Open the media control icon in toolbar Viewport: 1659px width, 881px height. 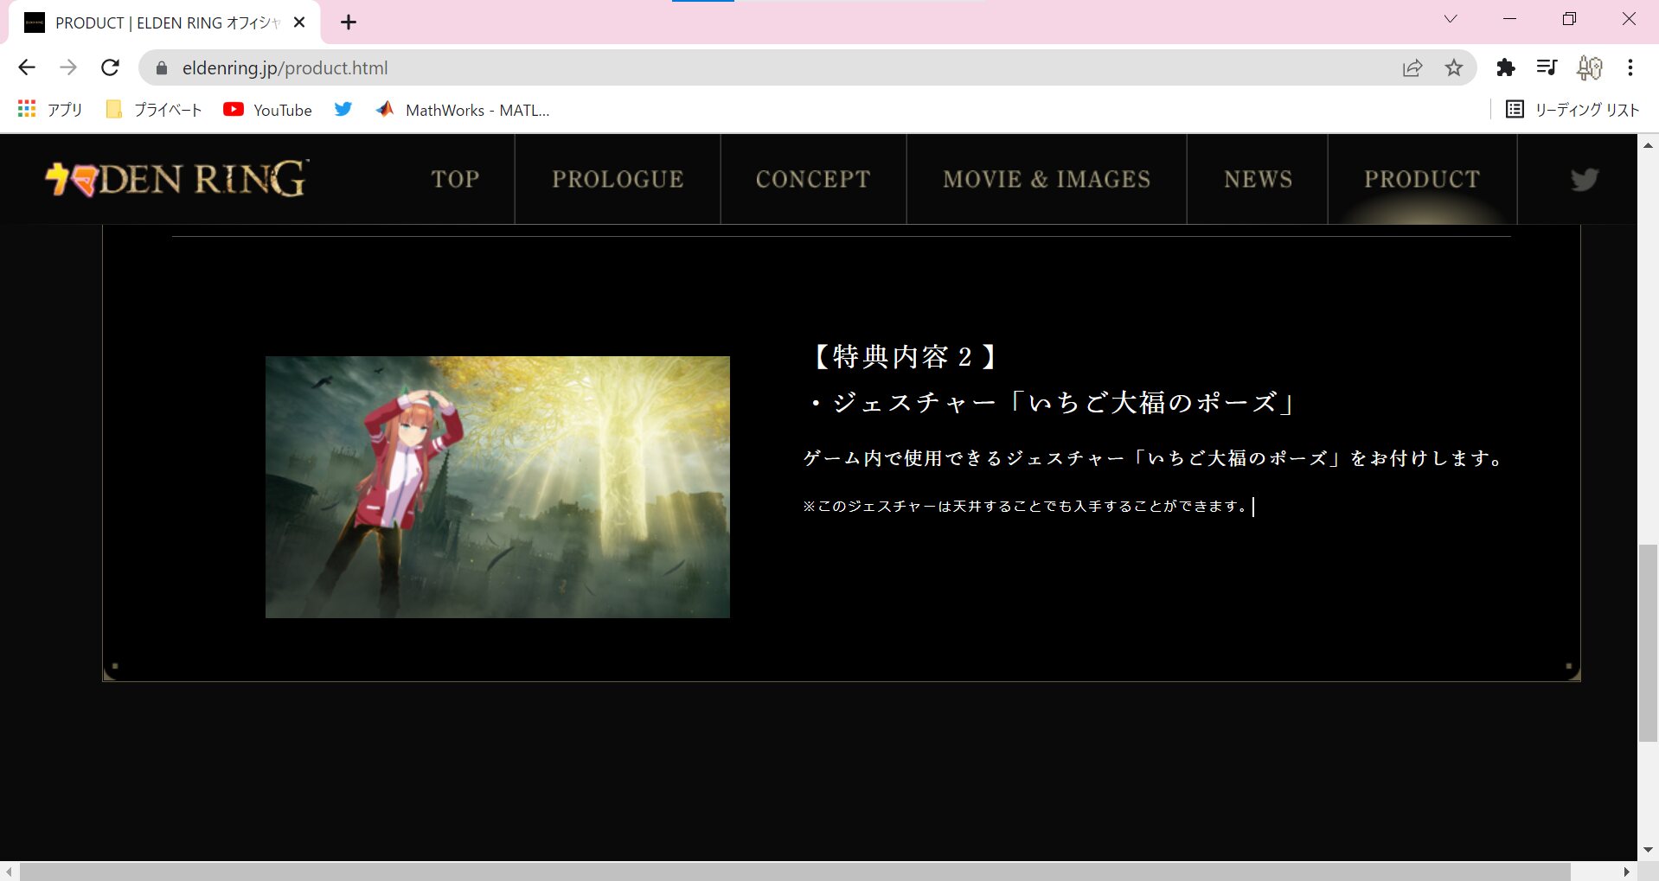point(1547,67)
